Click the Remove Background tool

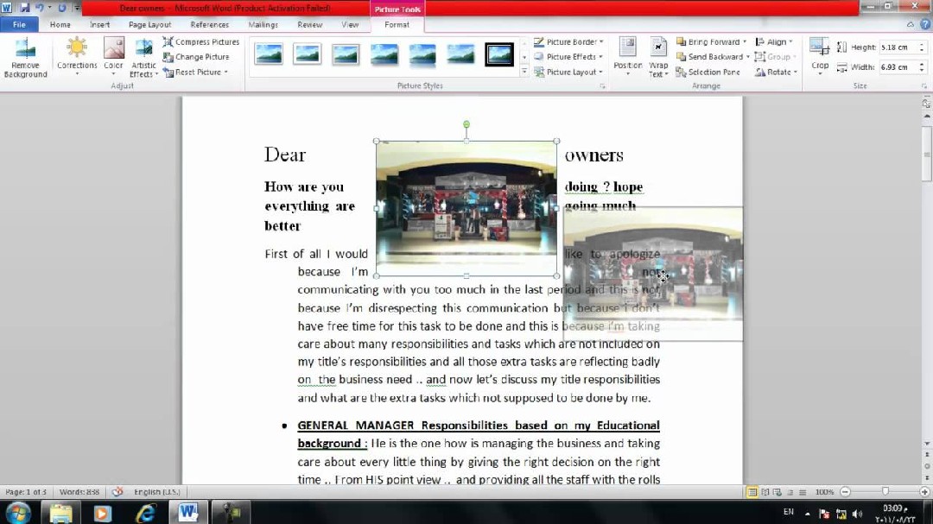coord(25,58)
